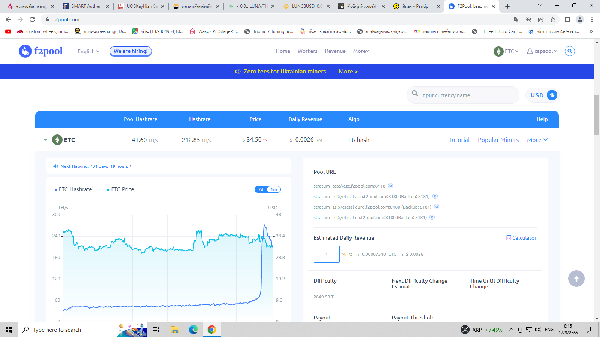
Task: Open the Next Halving countdown link
Action: coord(92,166)
